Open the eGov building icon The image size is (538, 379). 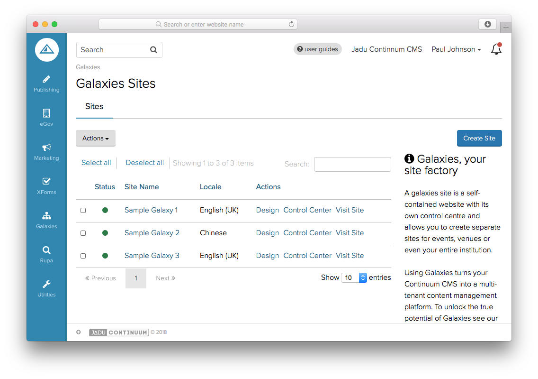pos(46,113)
